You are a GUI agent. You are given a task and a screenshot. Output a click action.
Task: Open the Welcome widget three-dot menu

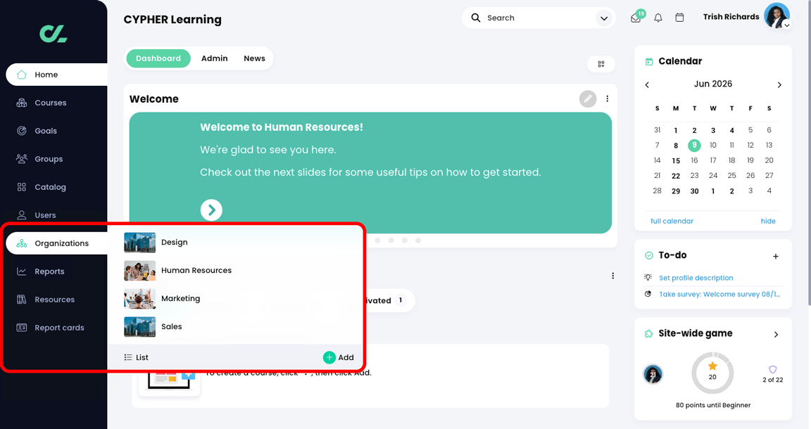(x=608, y=98)
